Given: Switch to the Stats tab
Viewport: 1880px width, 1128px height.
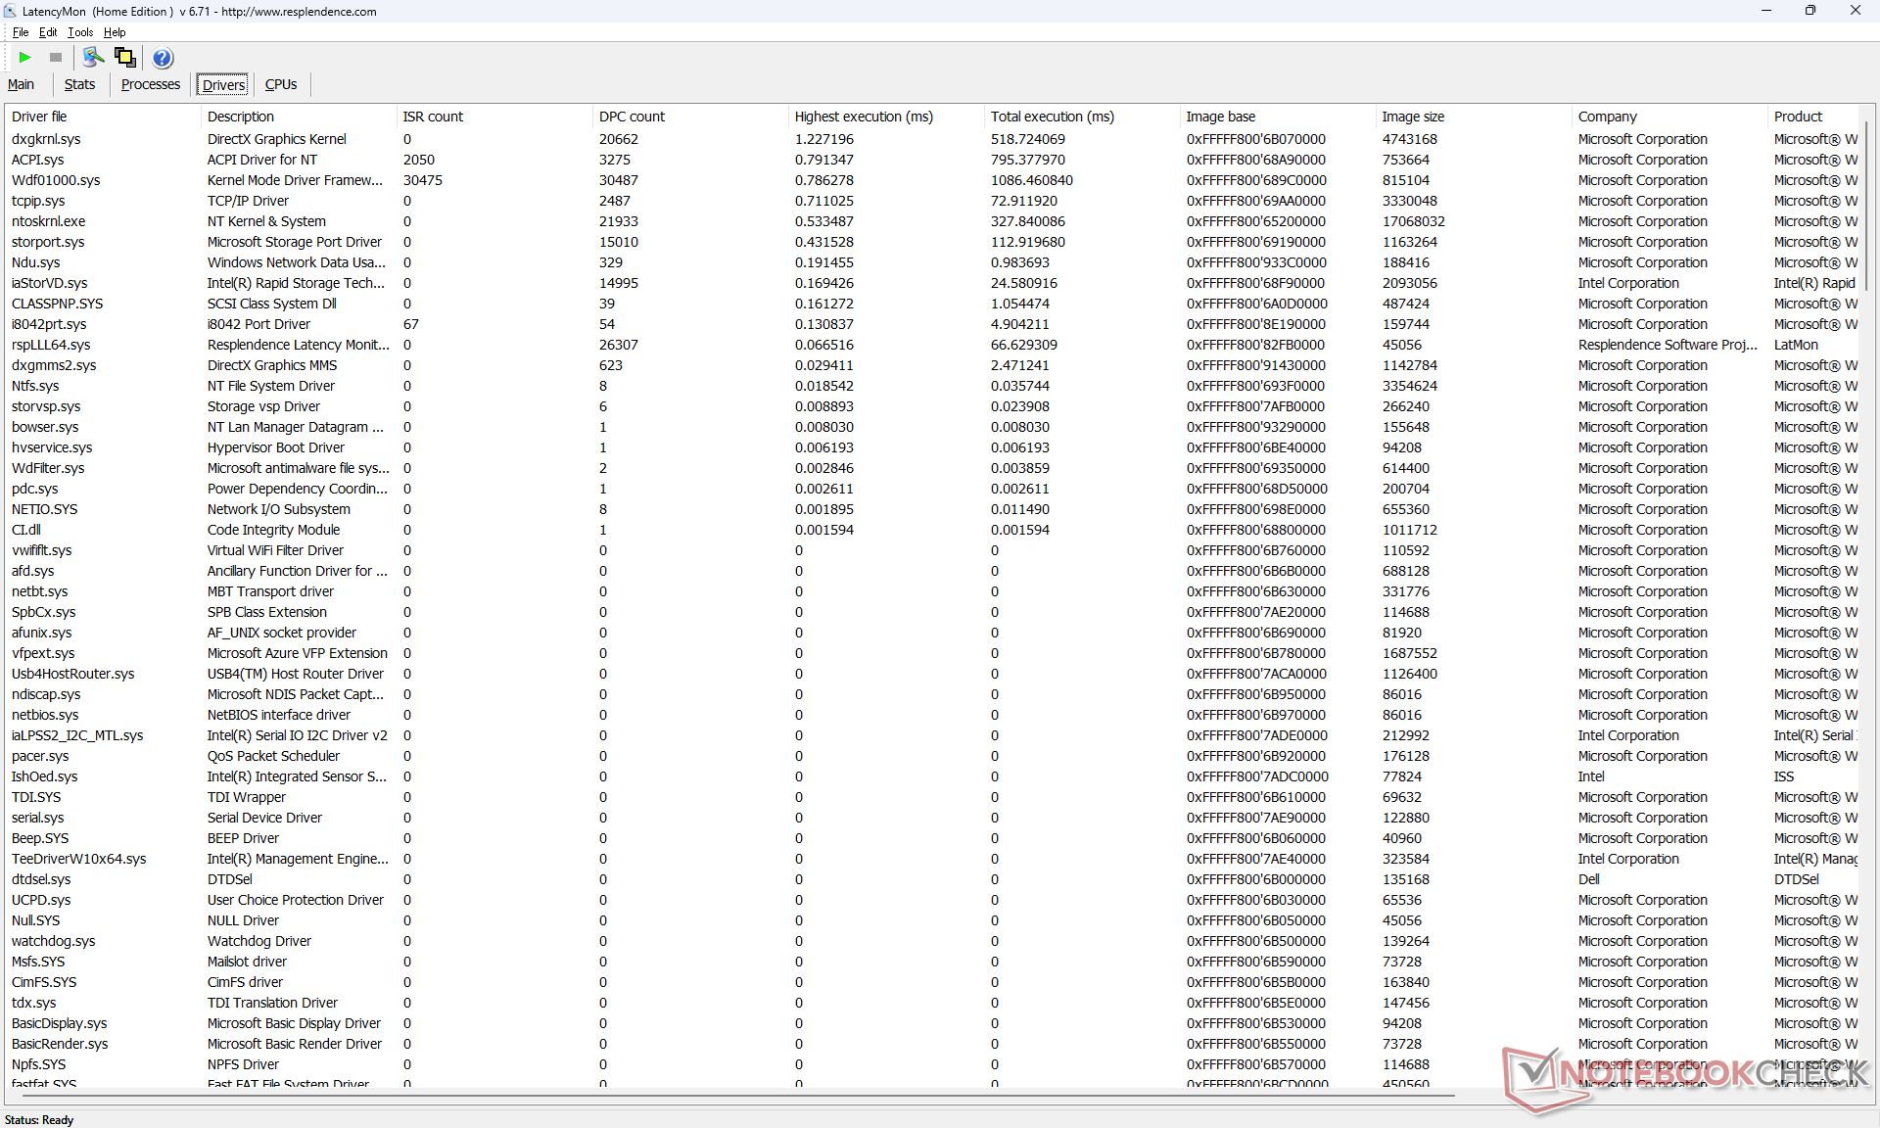Looking at the screenshot, I should point(79,84).
